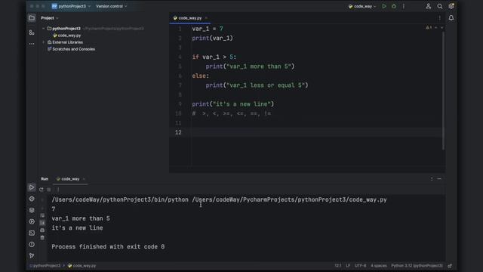Toggle the Project tool window folder icon
Viewport: 483px width, 272px height.
[x=32, y=18]
